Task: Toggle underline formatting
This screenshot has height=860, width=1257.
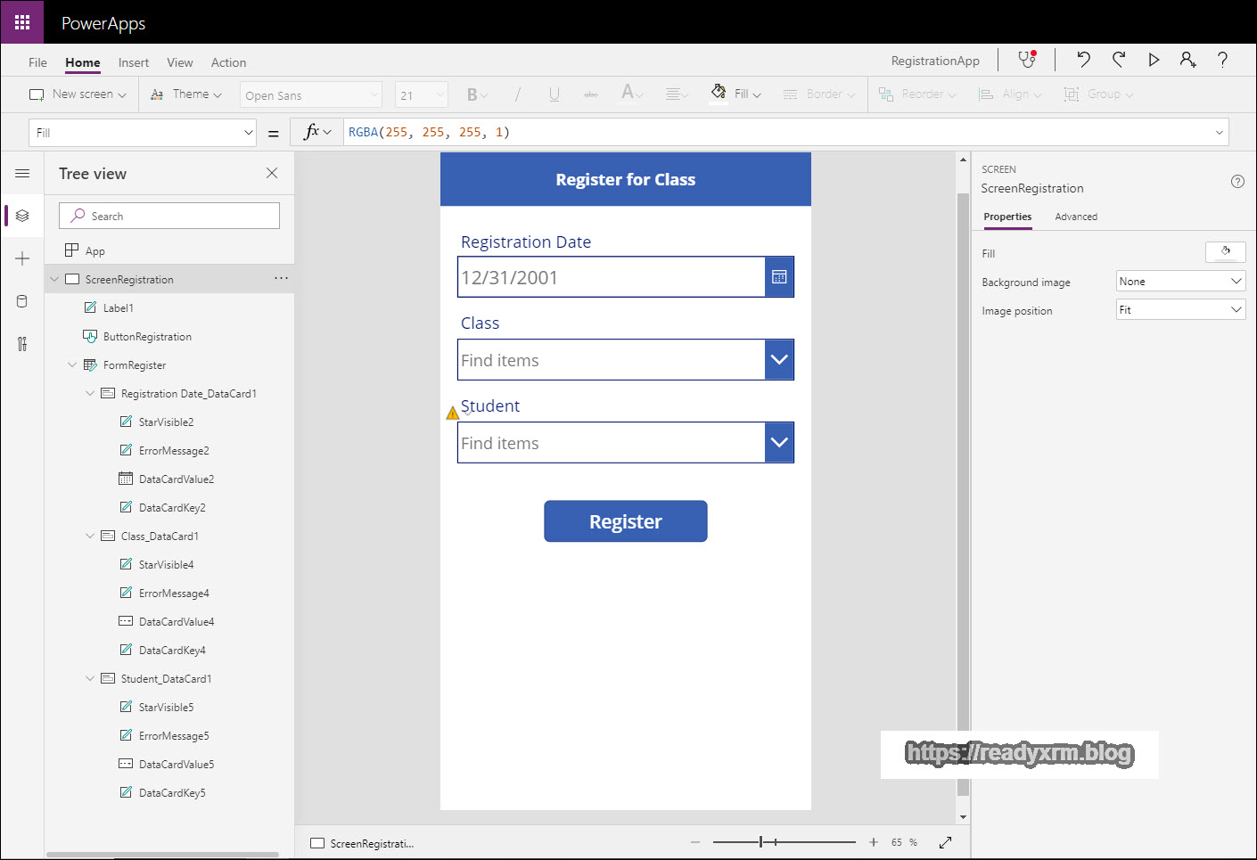Action: pyautogui.click(x=554, y=94)
